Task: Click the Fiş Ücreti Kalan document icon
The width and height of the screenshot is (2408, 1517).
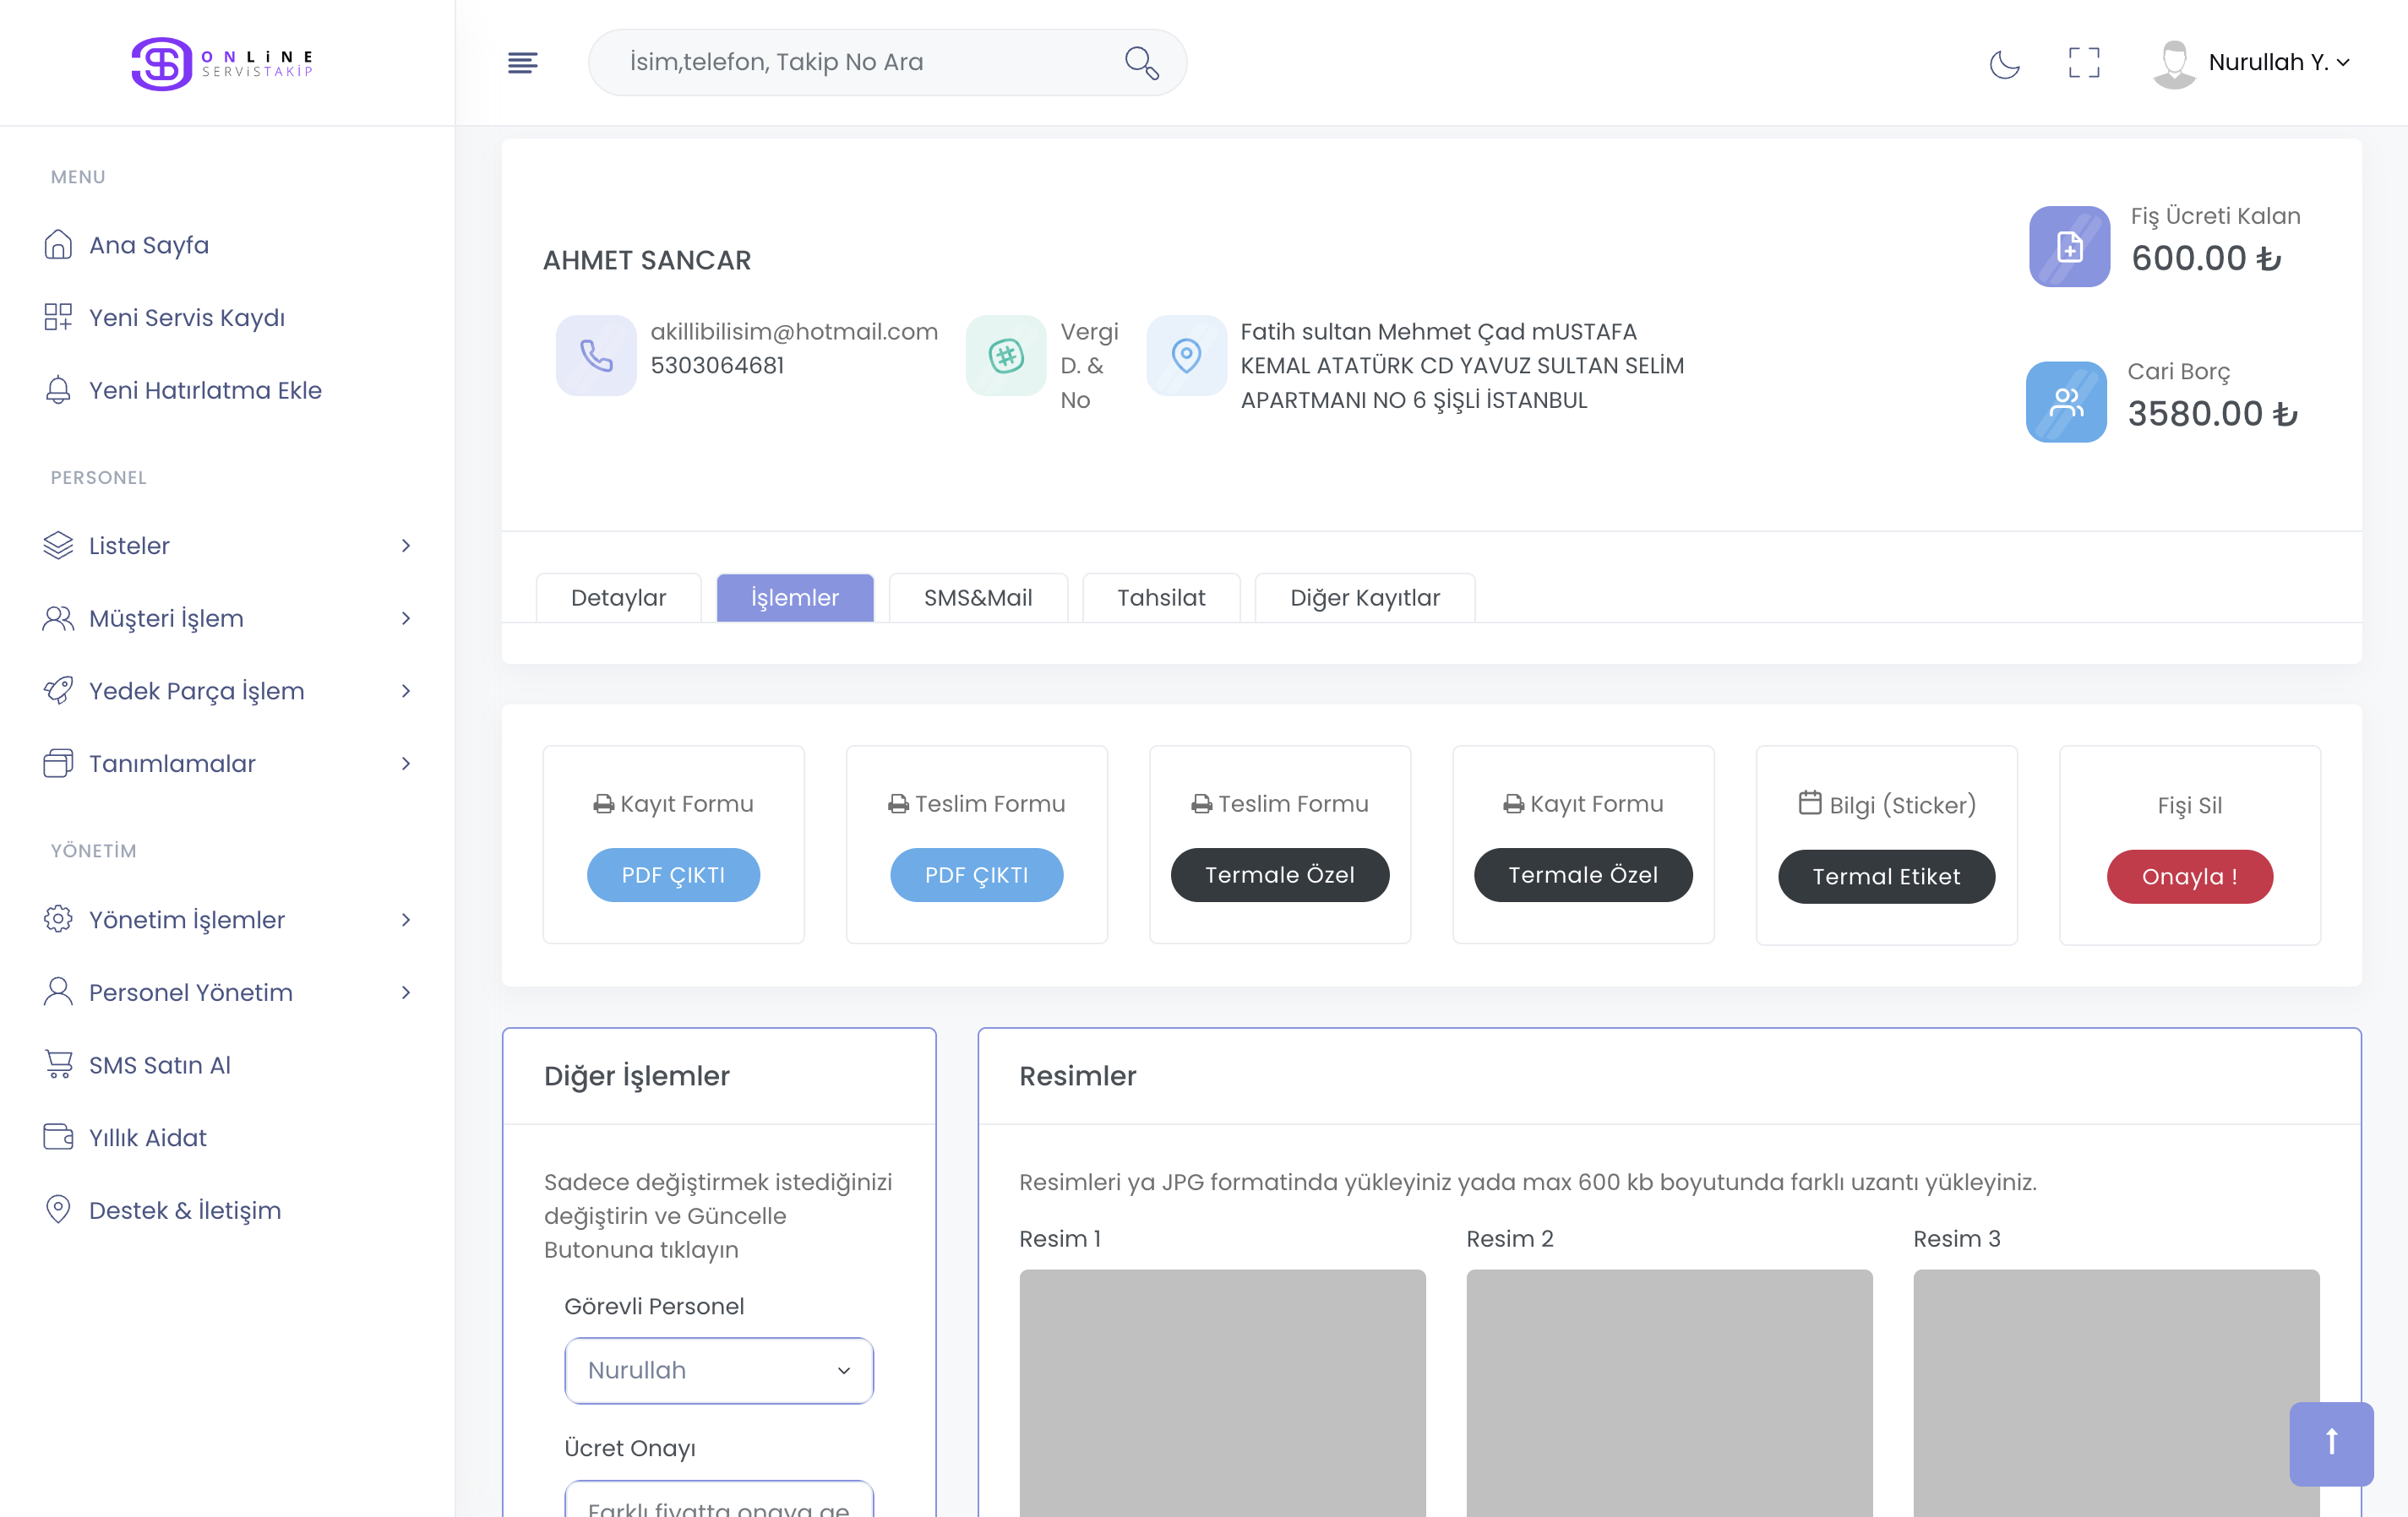Action: [2069, 246]
